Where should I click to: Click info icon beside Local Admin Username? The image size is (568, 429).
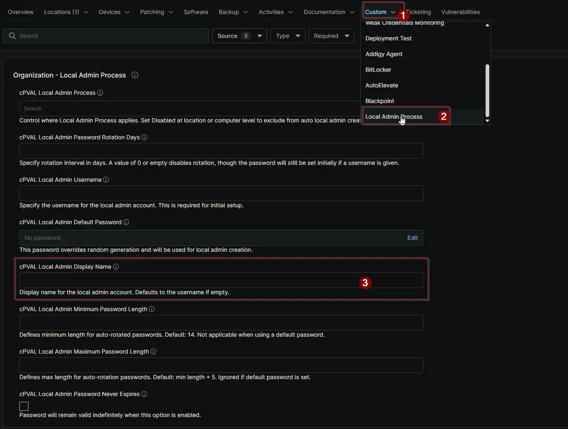pos(106,180)
